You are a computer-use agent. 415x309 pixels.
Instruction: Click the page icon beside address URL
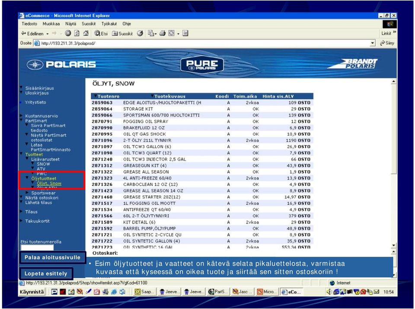tap(36, 43)
